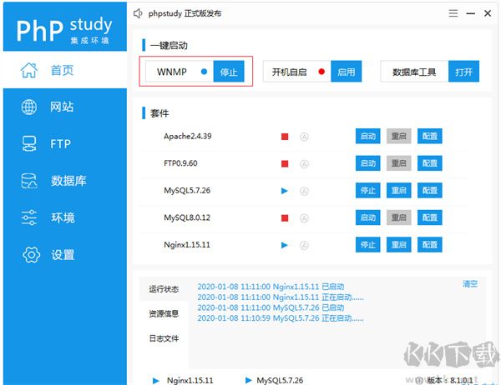Open 数据库工具 with the 打开 button
The width and height of the screenshot is (501, 385).
click(x=463, y=72)
